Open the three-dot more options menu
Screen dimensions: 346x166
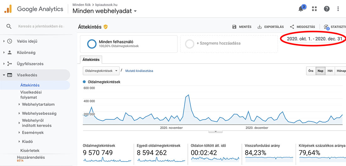click(338, 9)
